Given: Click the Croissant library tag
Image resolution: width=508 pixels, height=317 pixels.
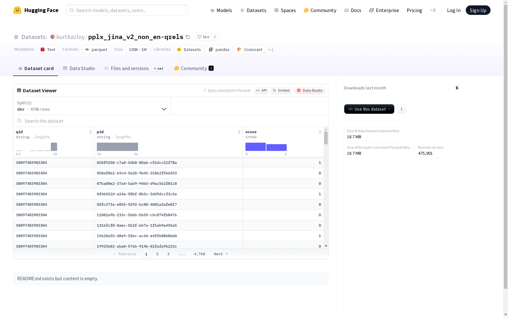Looking at the screenshot, I should tap(250, 49).
